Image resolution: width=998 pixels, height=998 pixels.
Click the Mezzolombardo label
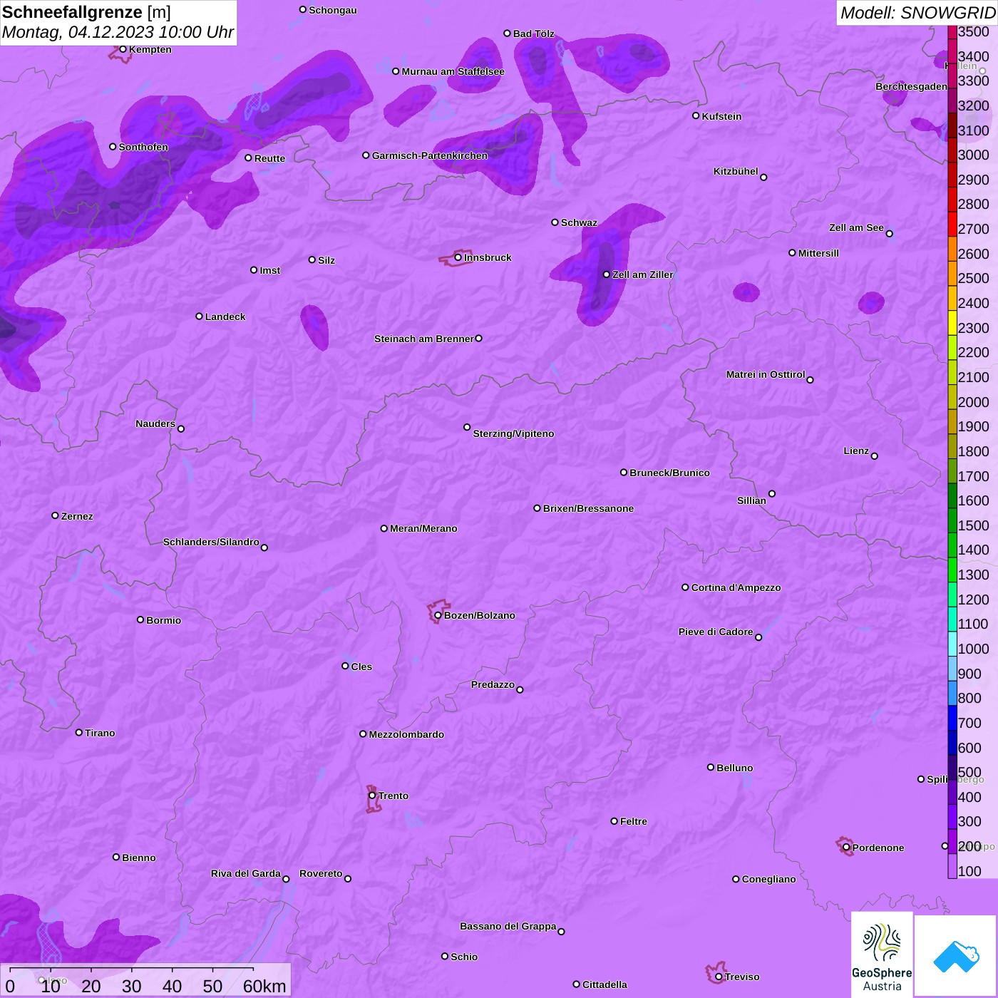coord(406,734)
